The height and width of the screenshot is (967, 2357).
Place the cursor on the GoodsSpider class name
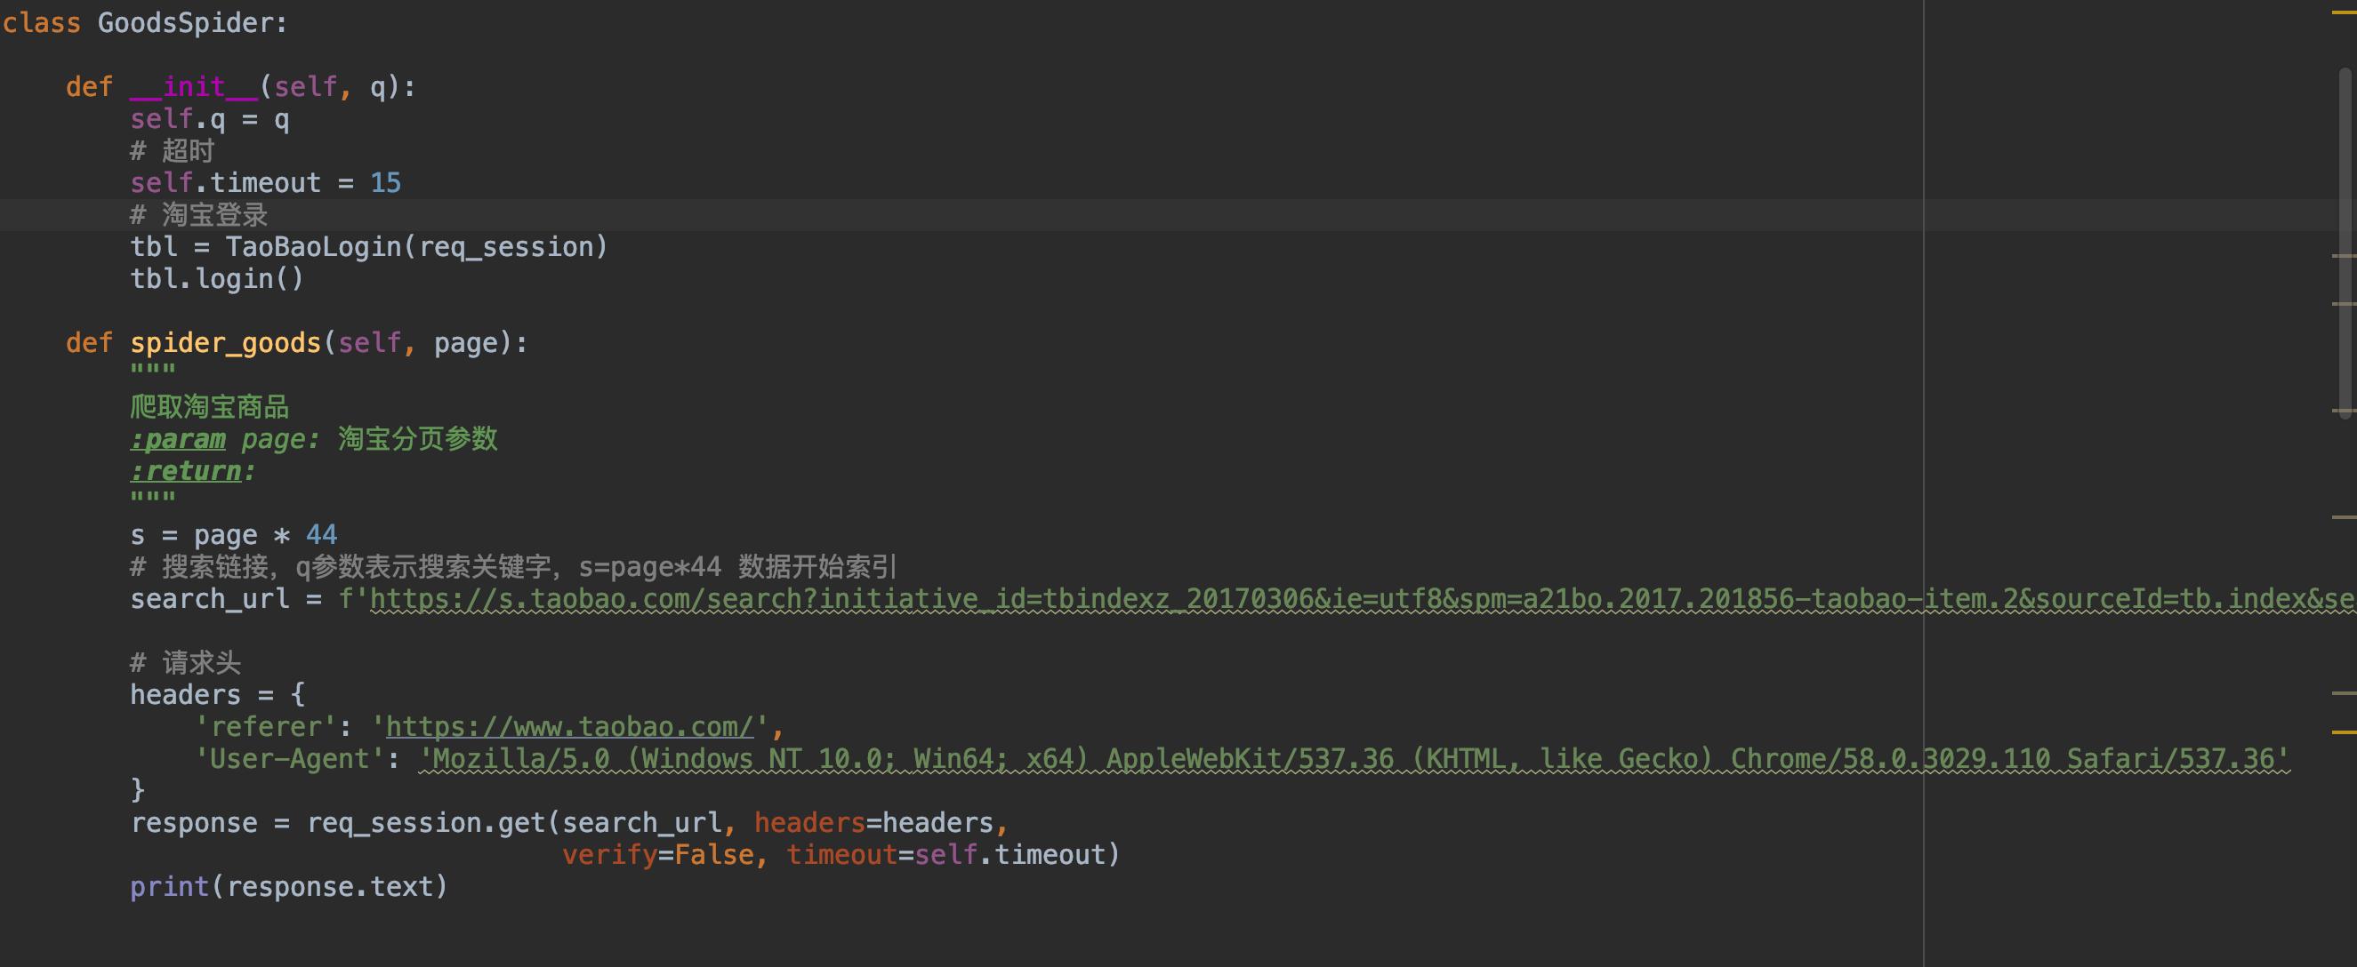pos(192,22)
